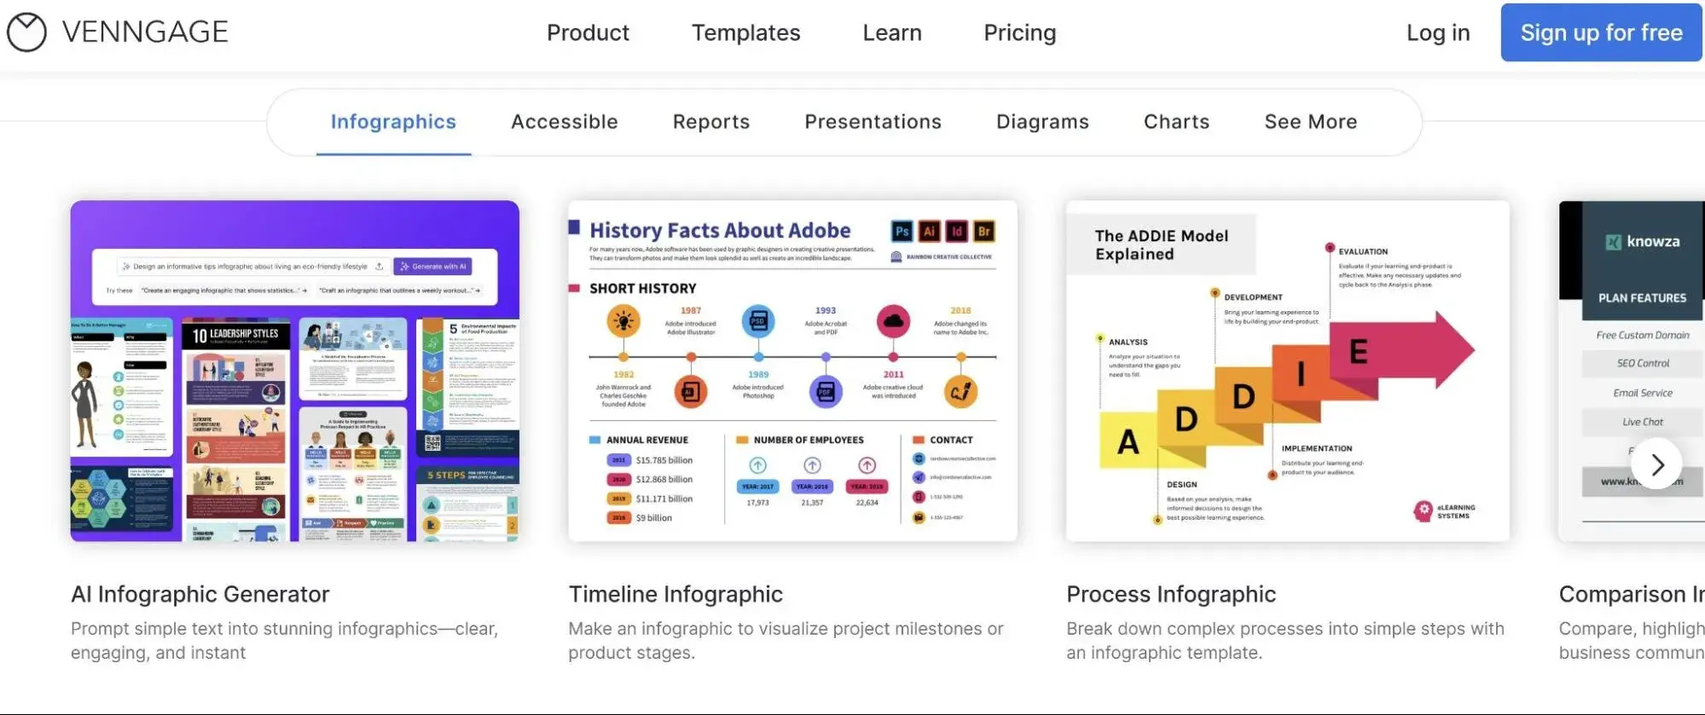Click the Comparison infographic title
1705x715 pixels.
[x=1632, y=594]
